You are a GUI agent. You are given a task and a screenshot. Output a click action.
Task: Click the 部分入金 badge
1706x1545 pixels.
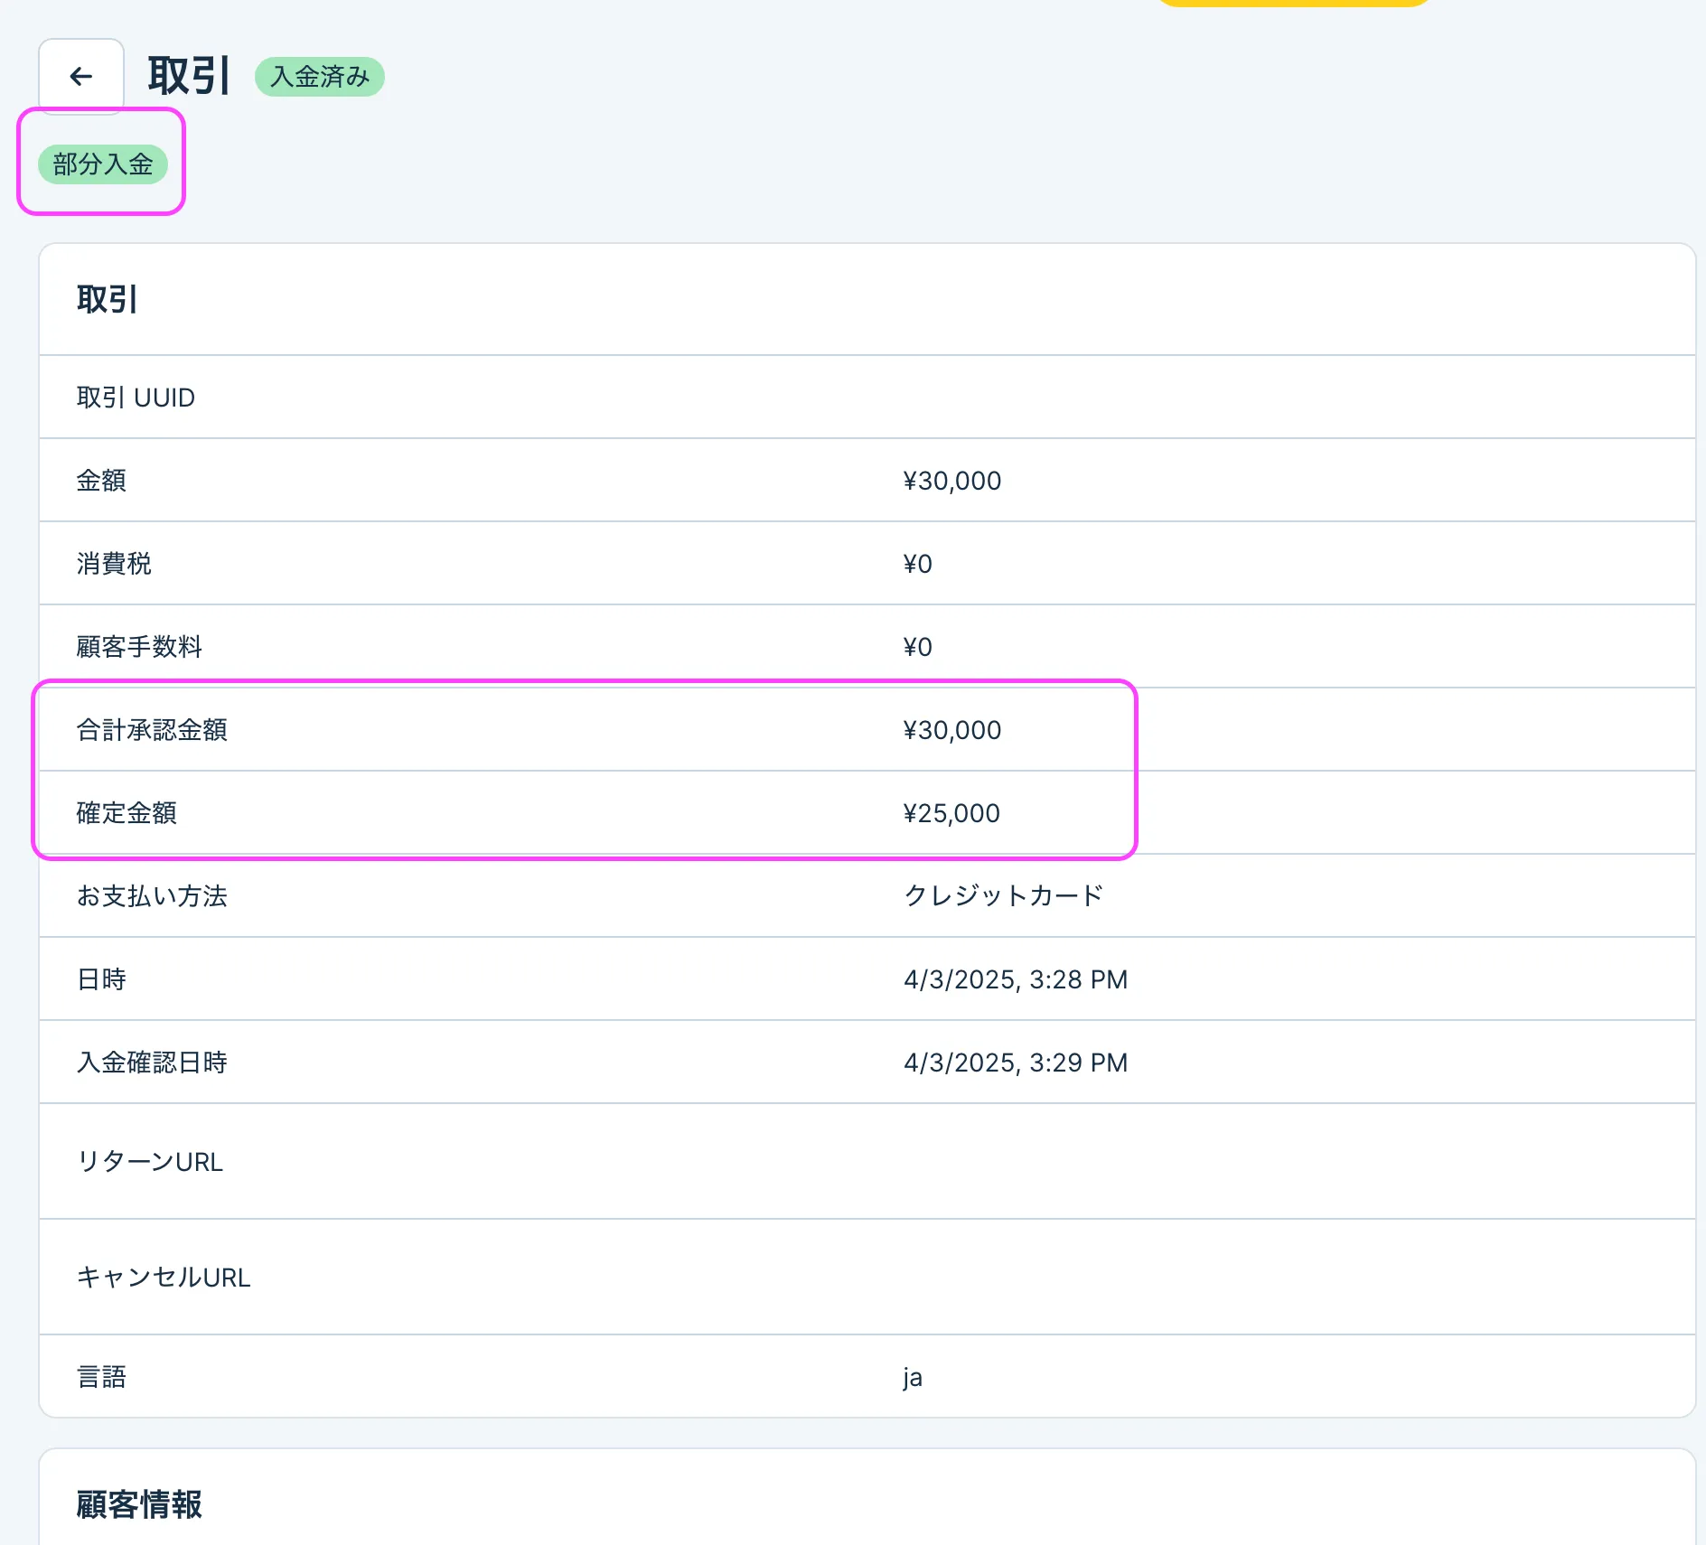coord(103,164)
